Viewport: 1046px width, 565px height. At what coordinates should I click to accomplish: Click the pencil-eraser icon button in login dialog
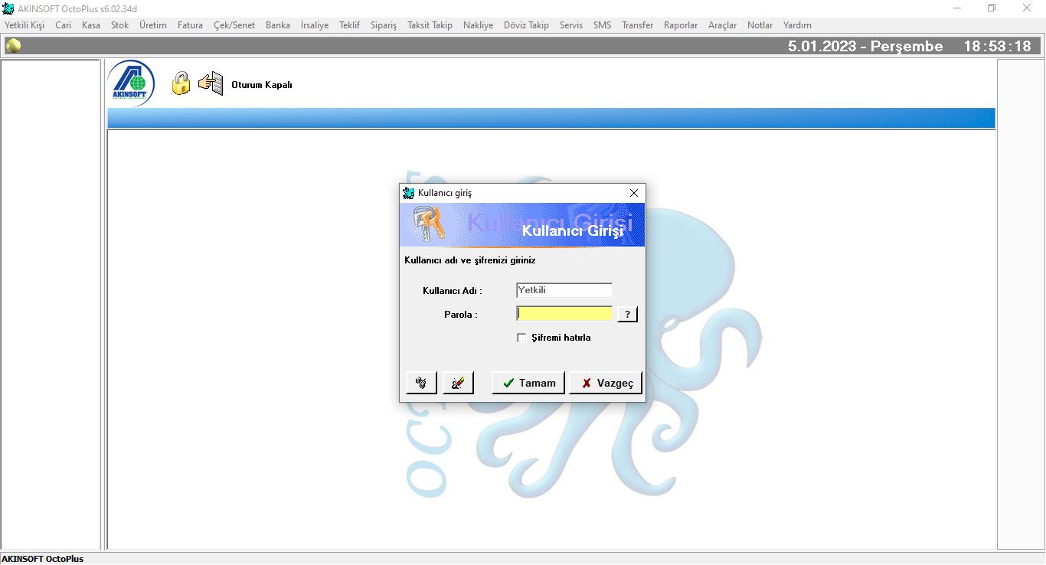[x=458, y=383]
